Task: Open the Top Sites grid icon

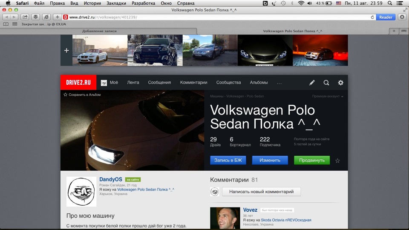Action: tap(14, 24)
